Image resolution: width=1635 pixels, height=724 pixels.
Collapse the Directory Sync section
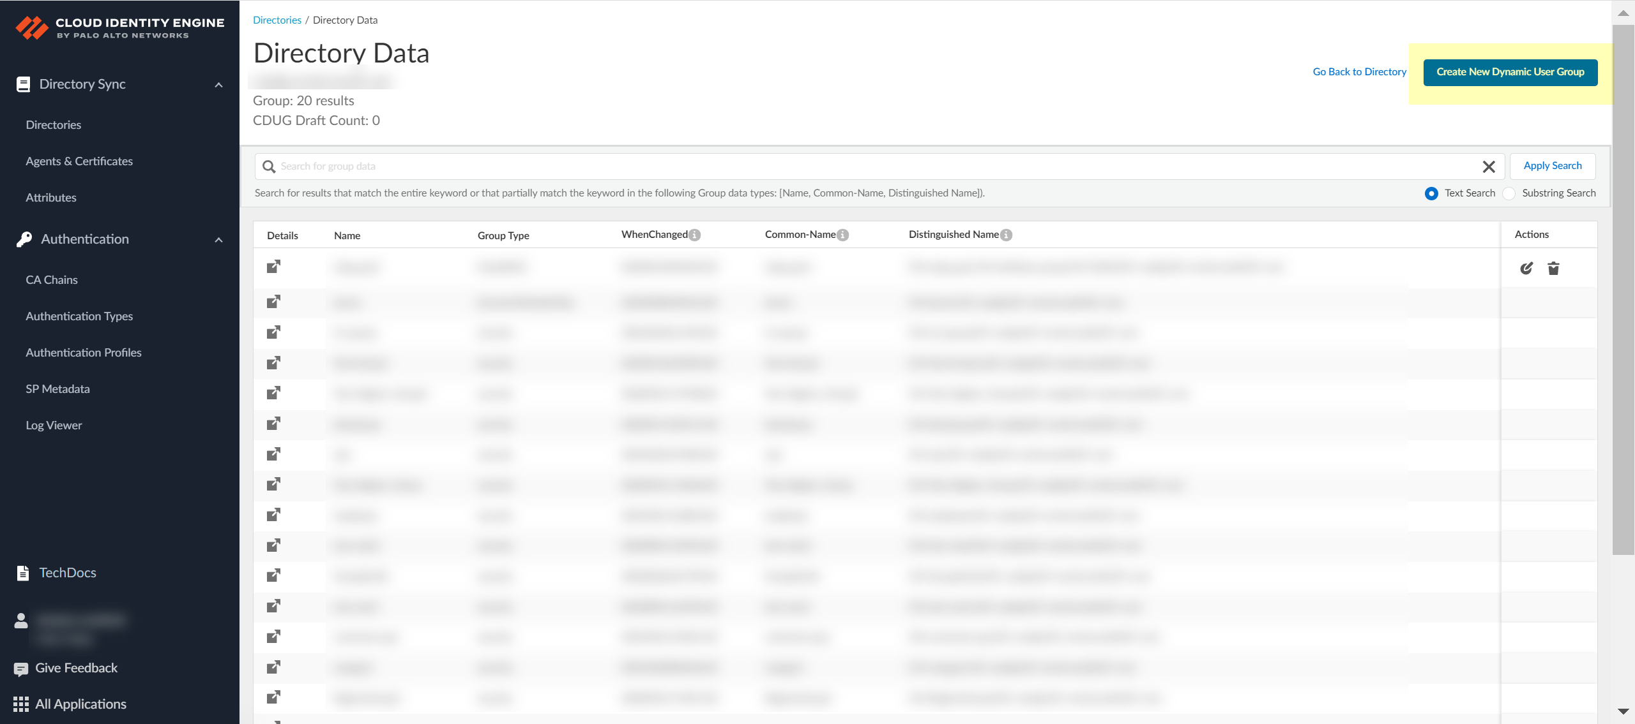click(x=218, y=85)
